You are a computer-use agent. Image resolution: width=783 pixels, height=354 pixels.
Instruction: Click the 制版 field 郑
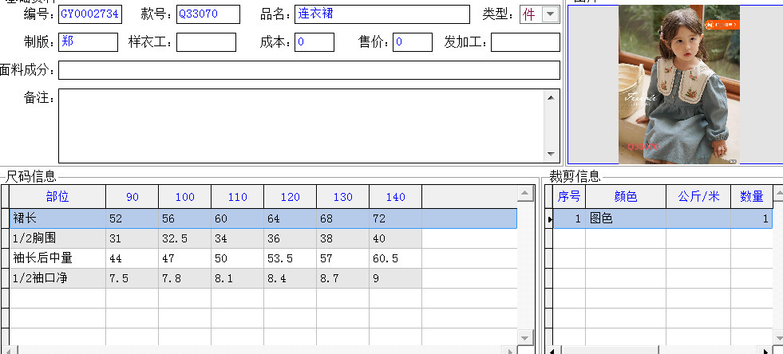[88, 42]
